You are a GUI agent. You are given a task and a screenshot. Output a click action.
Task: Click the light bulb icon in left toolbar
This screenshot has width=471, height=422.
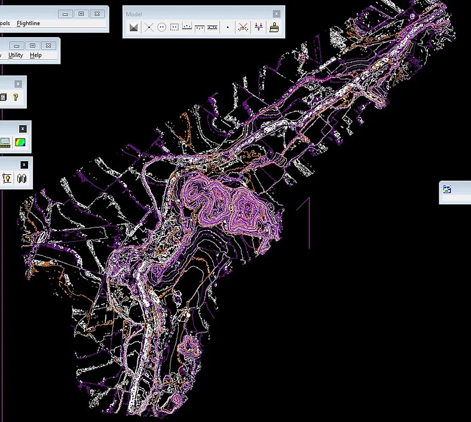(x=7, y=178)
